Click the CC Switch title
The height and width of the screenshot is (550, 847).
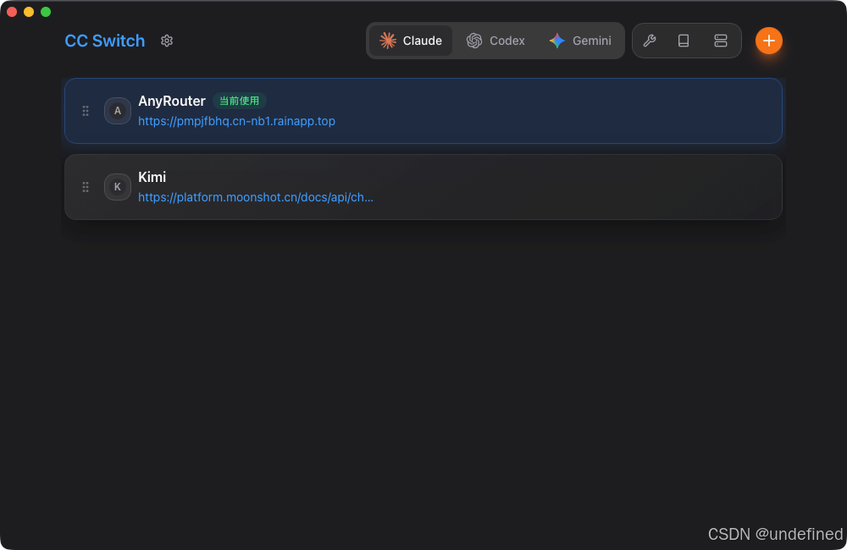point(105,41)
